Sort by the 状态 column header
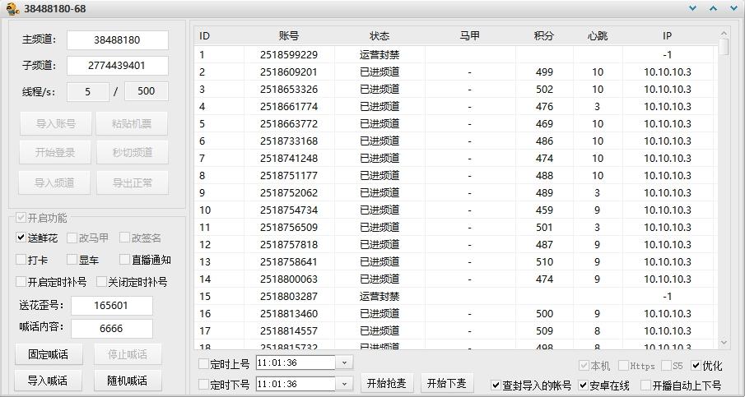745x397 pixels. pyautogui.click(x=379, y=36)
